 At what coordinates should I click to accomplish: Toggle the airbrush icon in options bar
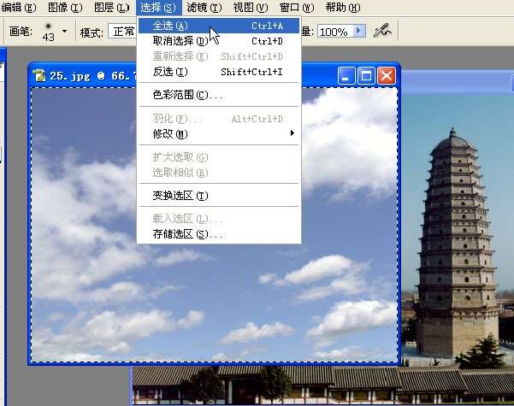pos(384,31)
